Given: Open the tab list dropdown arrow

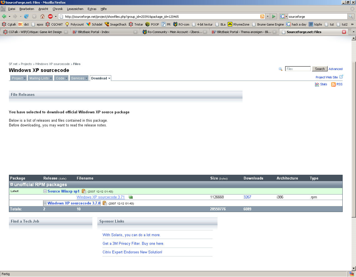Looking at the screenshot, I should 353,32.
